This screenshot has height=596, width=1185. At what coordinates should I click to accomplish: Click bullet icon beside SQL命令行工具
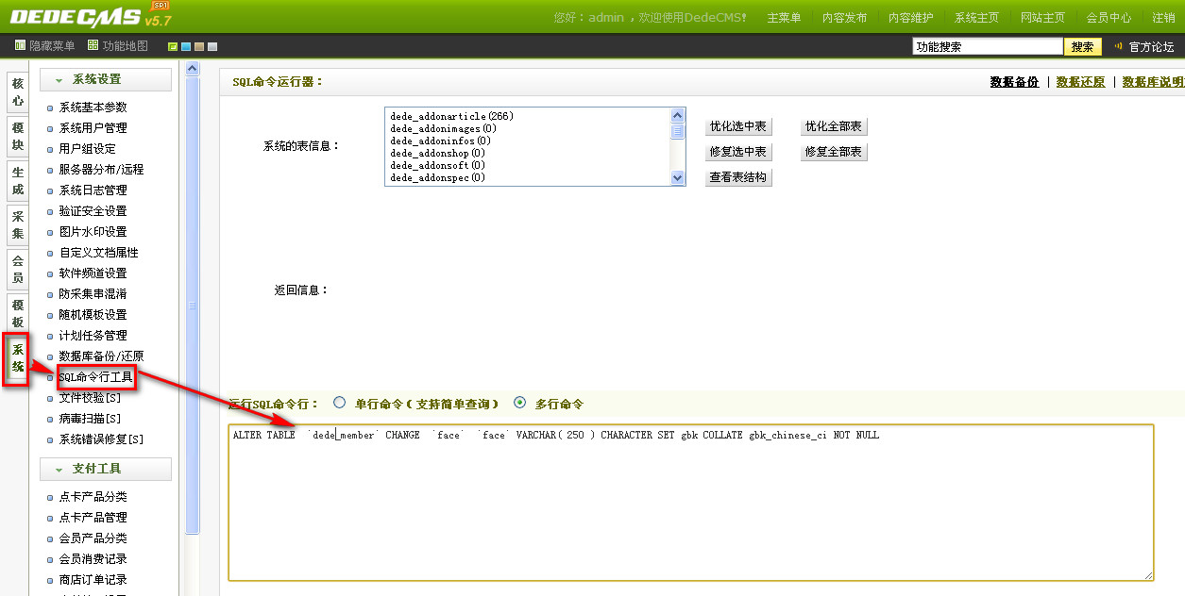(x=50, y=378)
